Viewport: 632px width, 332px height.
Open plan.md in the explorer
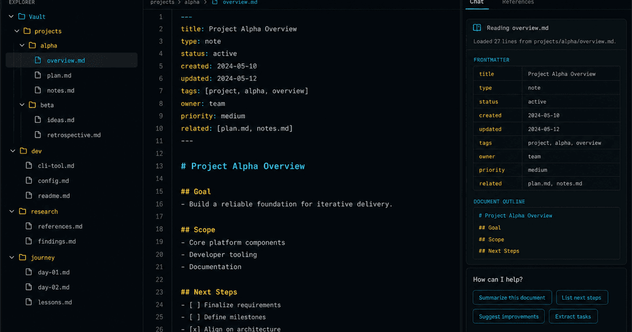tap(59, 76)
